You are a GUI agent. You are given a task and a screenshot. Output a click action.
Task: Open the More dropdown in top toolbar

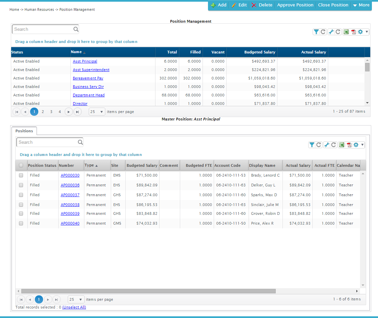(361, 5)
